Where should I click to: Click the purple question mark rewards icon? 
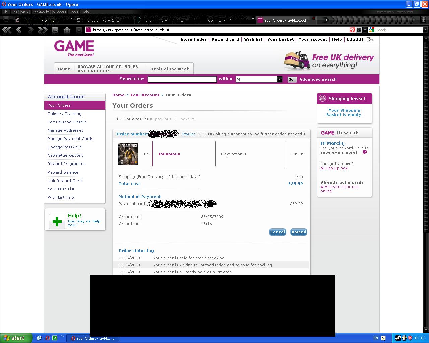(x=365, y=152)
